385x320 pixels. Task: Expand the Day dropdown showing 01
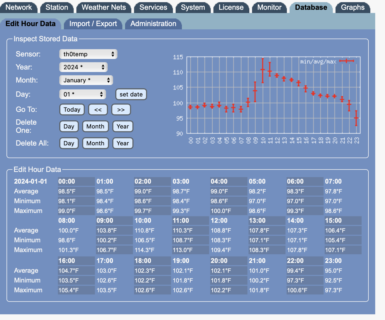[x=83, y=94]
